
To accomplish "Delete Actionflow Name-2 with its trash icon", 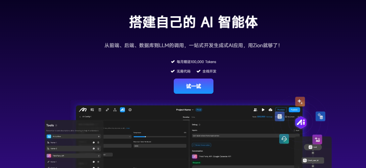I will point(98,149).
